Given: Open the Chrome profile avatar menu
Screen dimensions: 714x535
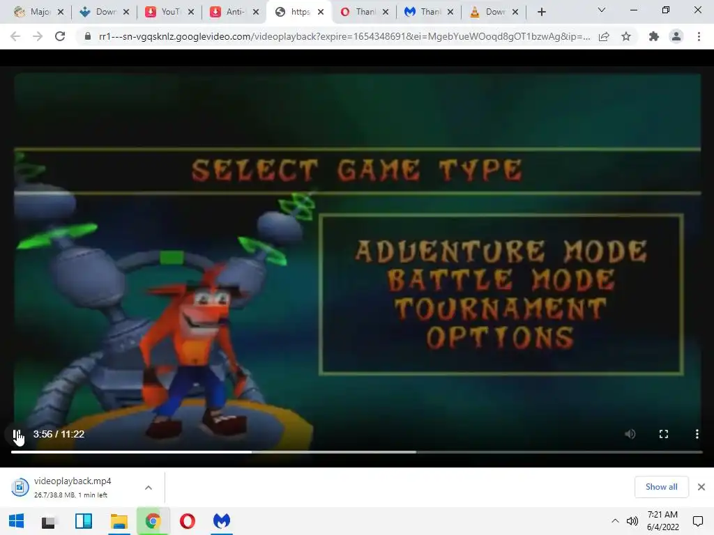Looking at the screenshot, I should click(676, 36).
